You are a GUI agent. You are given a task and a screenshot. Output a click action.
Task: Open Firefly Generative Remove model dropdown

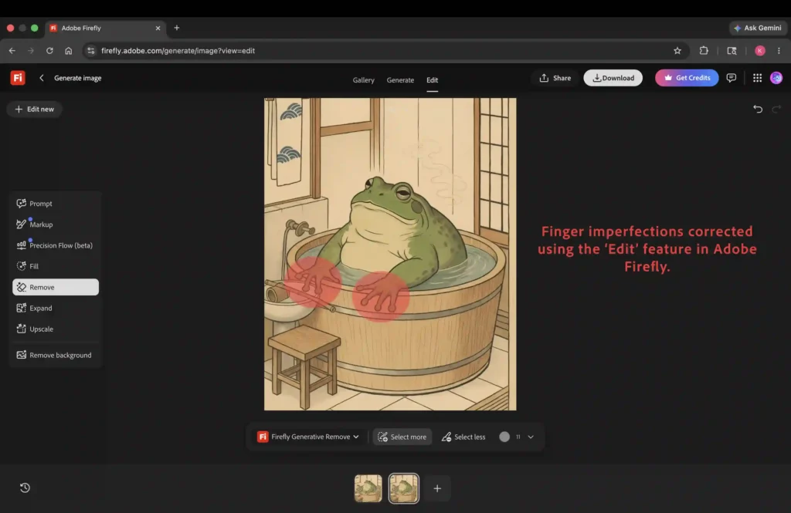308,437
